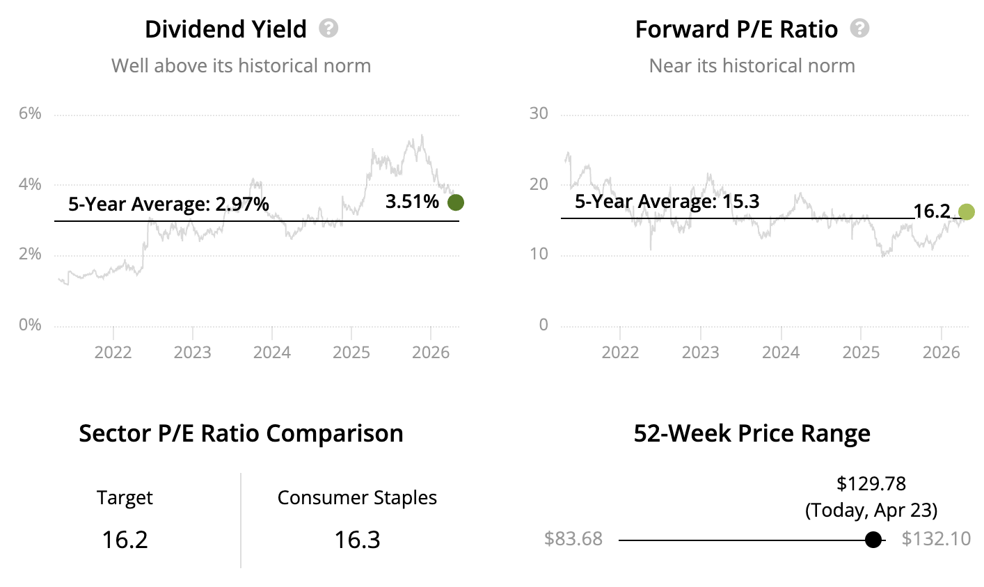This screenshot has height=587, width=984.
Task: Select the 52-Week Price Range heading
Action: click(x=752, y=433)
